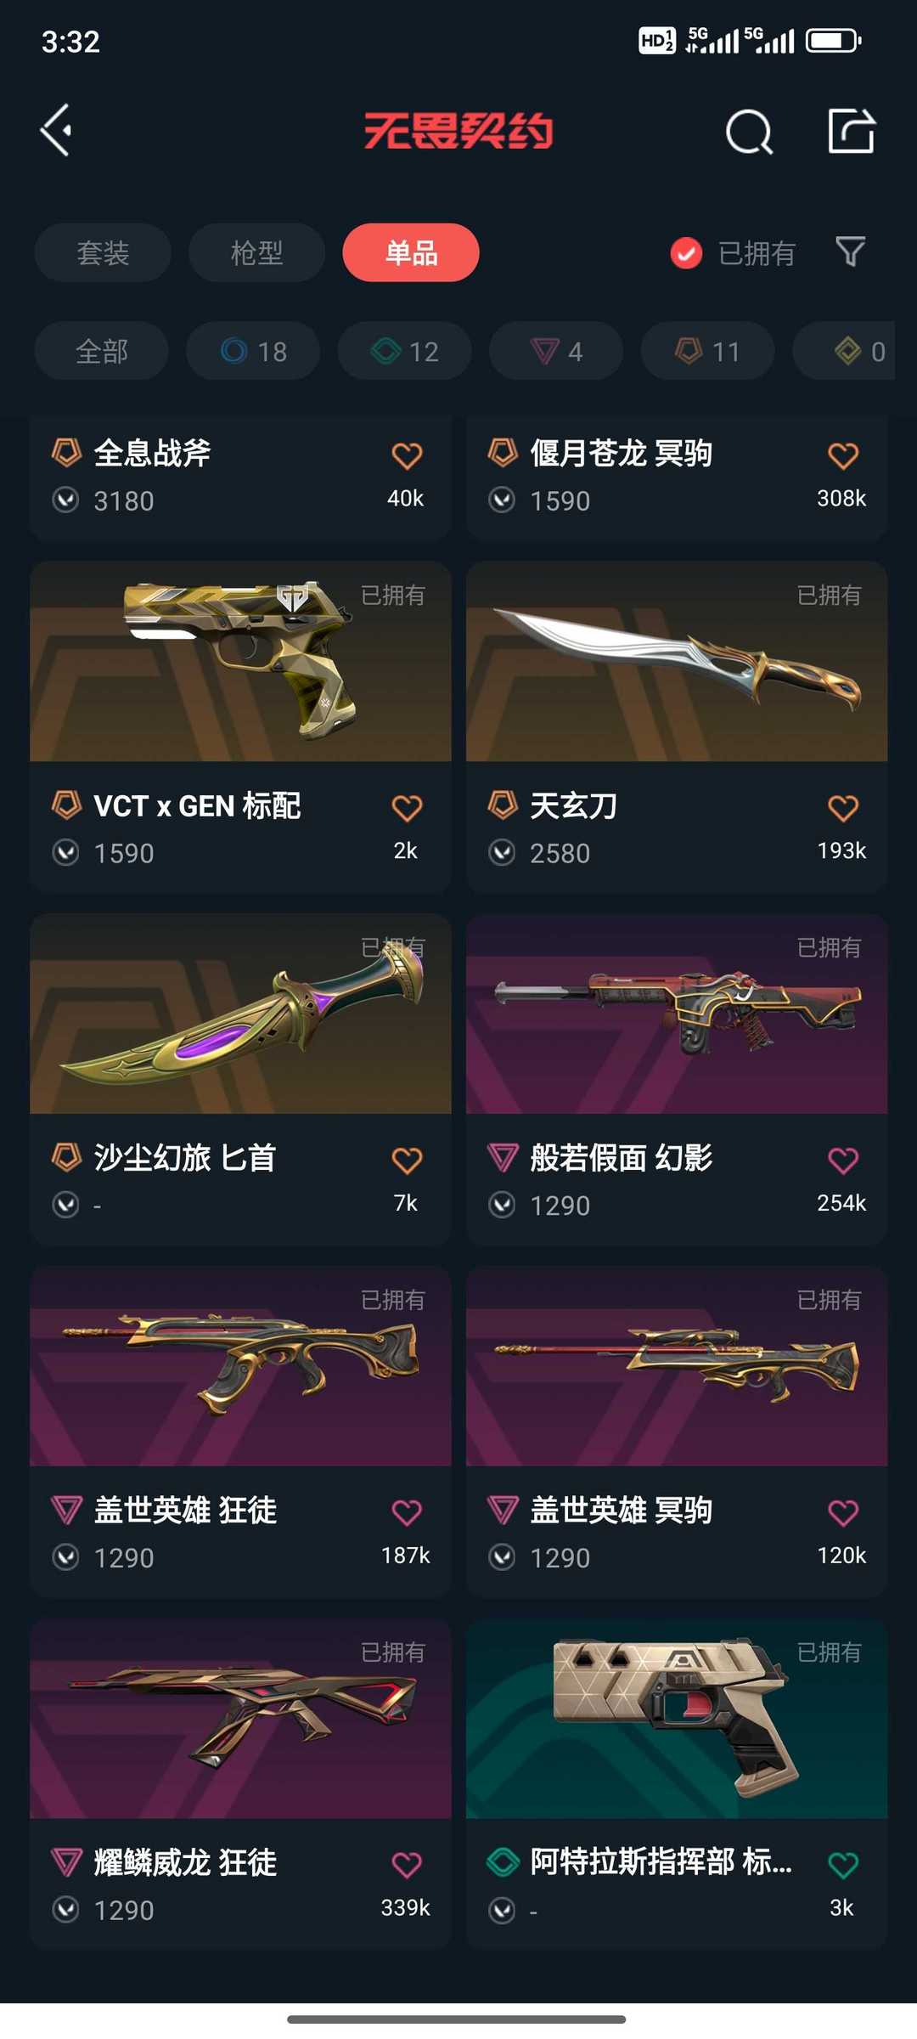Favorite 耀鳞威龙 狂徒 with heart
Viewport: 917px width, 2039px height.
point(407,1865)
